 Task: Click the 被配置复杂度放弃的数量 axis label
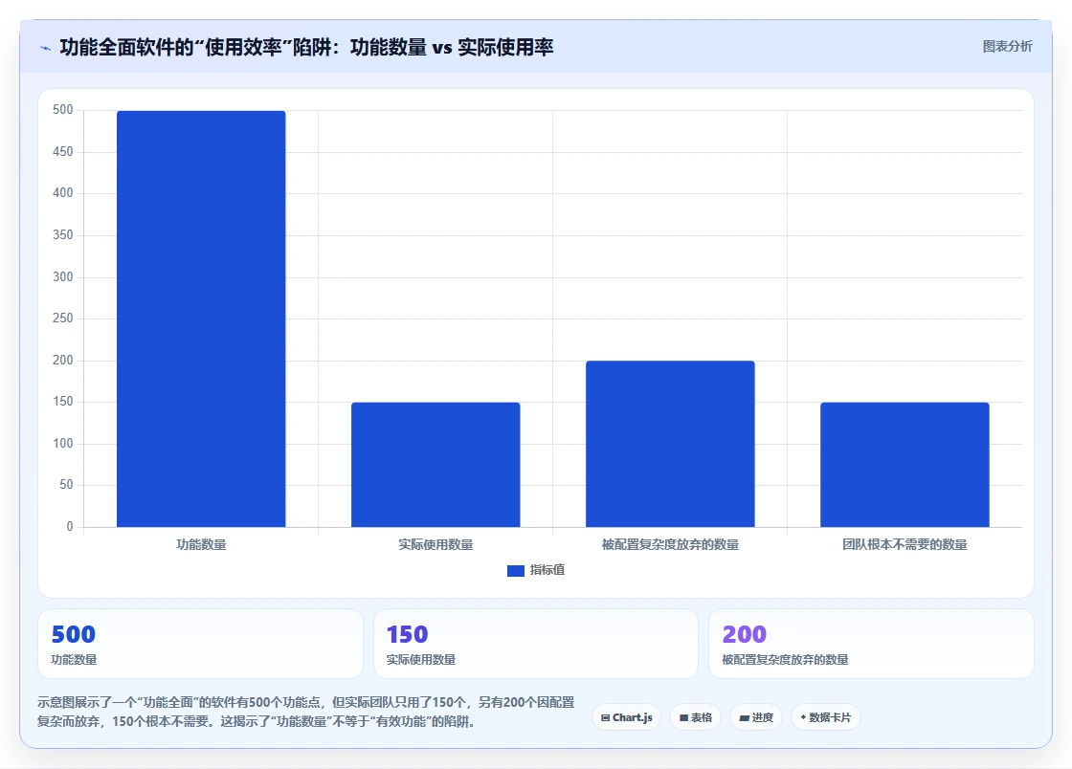[670, 544]
